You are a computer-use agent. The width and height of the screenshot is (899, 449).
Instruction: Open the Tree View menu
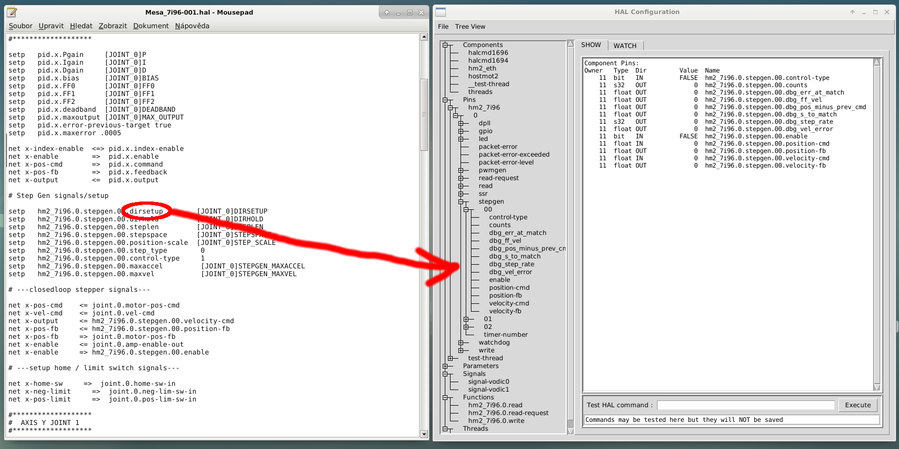pyautogui.click(x=470, y=27)
